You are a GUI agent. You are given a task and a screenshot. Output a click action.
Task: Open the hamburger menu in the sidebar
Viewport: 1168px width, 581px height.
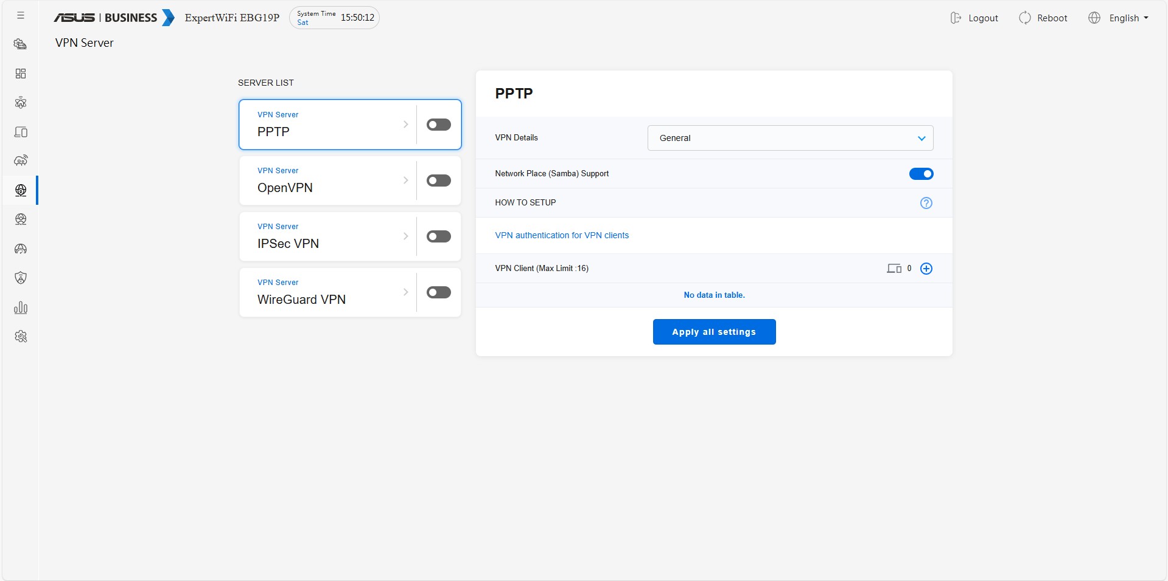[21, 16]
